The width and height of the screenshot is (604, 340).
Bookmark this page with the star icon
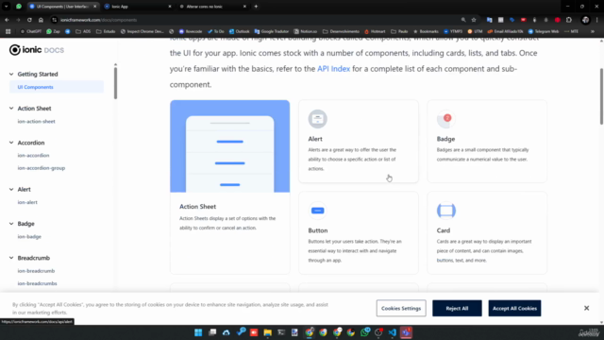474,20
